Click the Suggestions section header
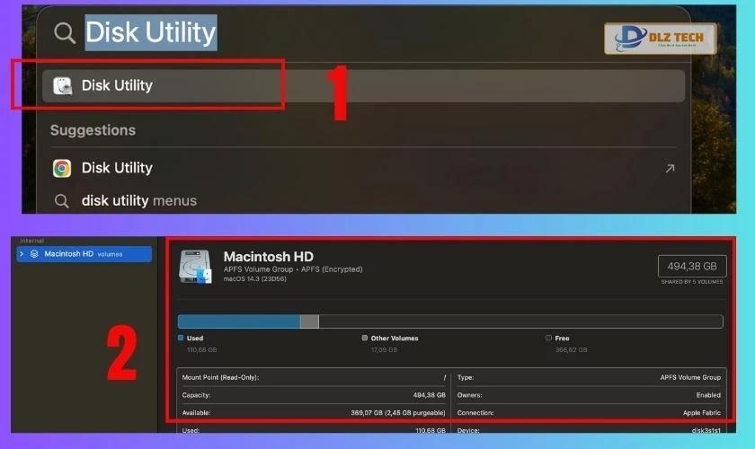Screen dimensions: 755x449 coord(93,130)
